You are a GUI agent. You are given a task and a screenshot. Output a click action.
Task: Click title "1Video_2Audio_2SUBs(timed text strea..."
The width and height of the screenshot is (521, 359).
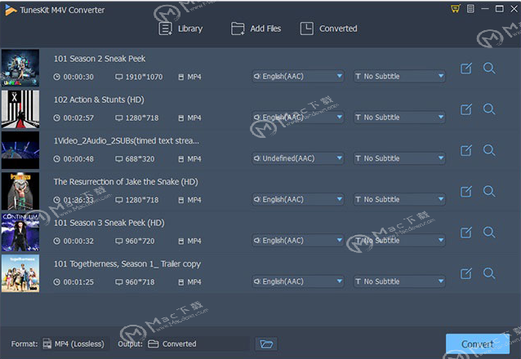click(127, 141)
